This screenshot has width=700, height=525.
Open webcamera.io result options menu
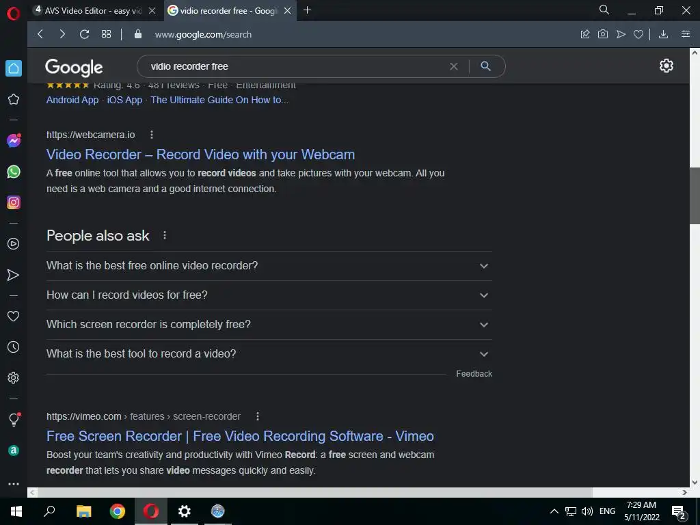click(x=152, y=135)
